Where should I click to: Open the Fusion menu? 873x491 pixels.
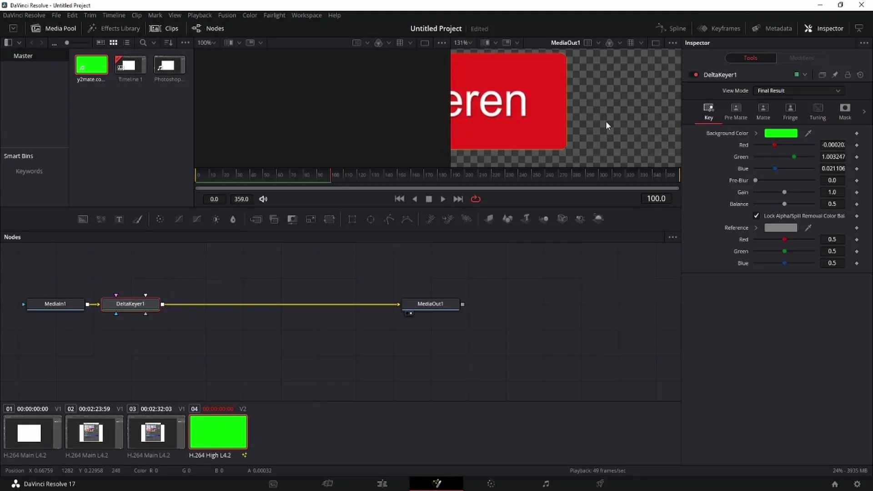pos(226,15)
